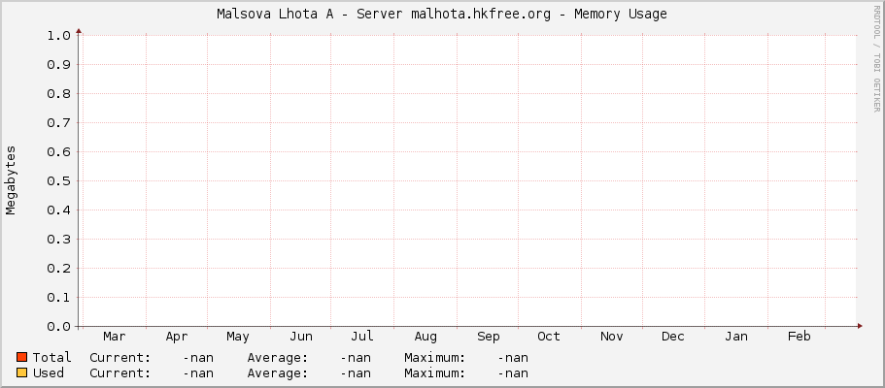Click the Dec month label
Image resolution: width=885 pixels, height=388 pixels.
coord(673,337)
